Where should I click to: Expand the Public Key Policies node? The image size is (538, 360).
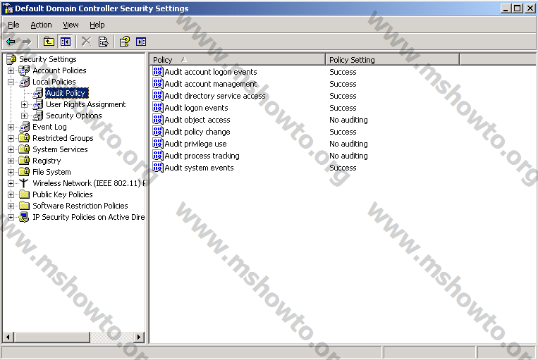(11, 194)
